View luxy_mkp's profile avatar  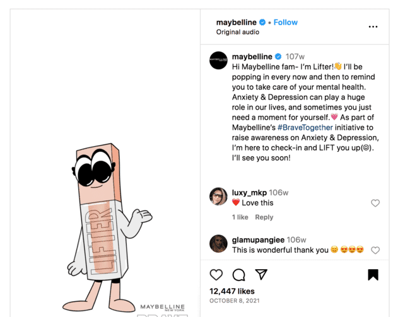218,197
